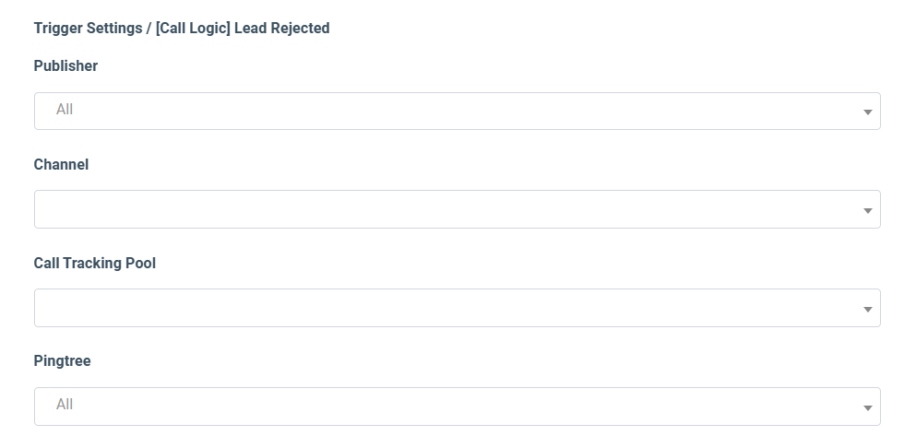Click the Call Tracking Pool label
The image size is (916, 436).
point(94,264)
